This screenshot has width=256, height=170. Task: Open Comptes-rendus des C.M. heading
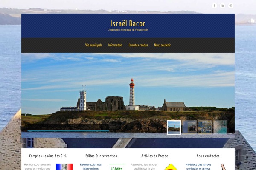[x=48, y=156]
